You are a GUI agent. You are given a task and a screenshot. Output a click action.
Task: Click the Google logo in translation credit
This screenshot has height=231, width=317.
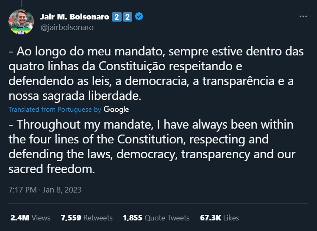coord(116,109)
